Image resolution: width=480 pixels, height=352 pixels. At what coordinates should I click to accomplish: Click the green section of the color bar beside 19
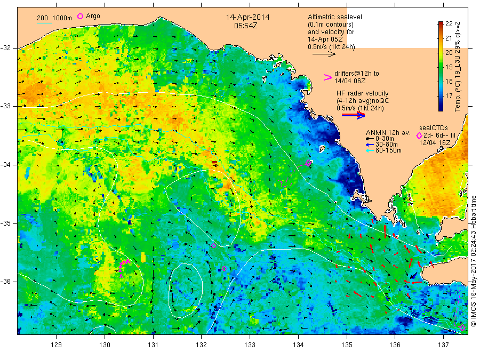(441, 67)
